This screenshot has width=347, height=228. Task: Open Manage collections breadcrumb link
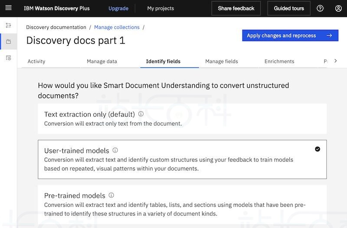117,27
